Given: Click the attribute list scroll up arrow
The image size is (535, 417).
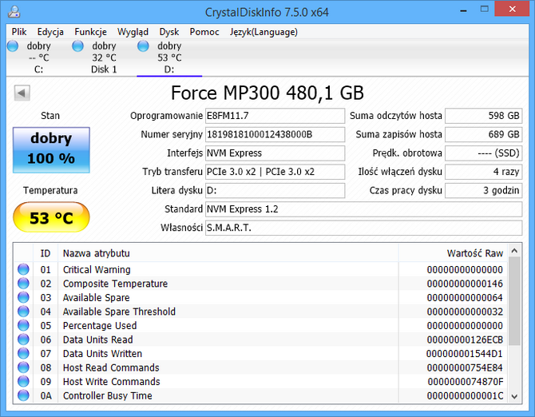Looking at the screenshot, I should pyautogui.click(x=514, y=251).
